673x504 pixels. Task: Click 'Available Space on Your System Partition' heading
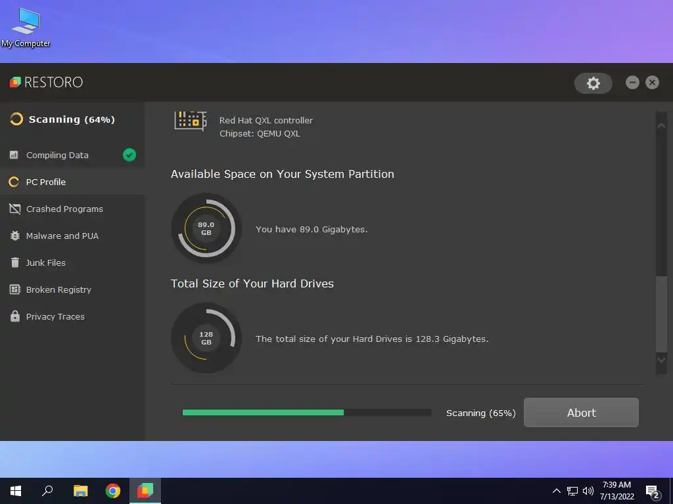pyautogui.click(x=283, y=174)
